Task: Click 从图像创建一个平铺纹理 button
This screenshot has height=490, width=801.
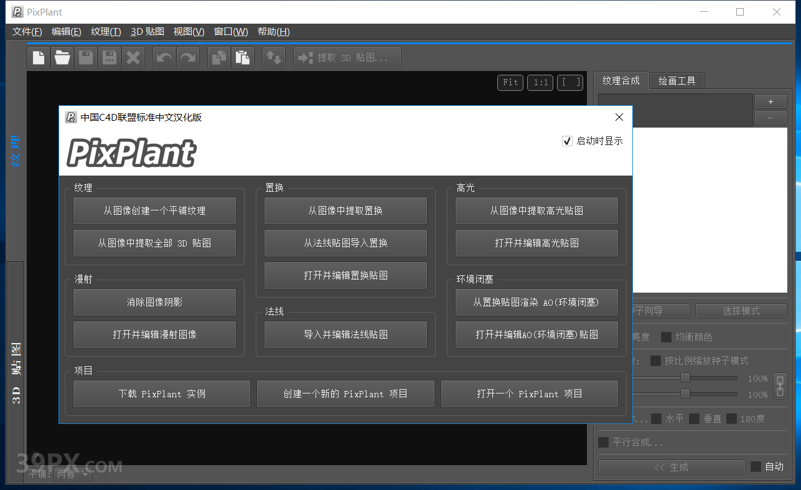Action: (x=154, y=211)
